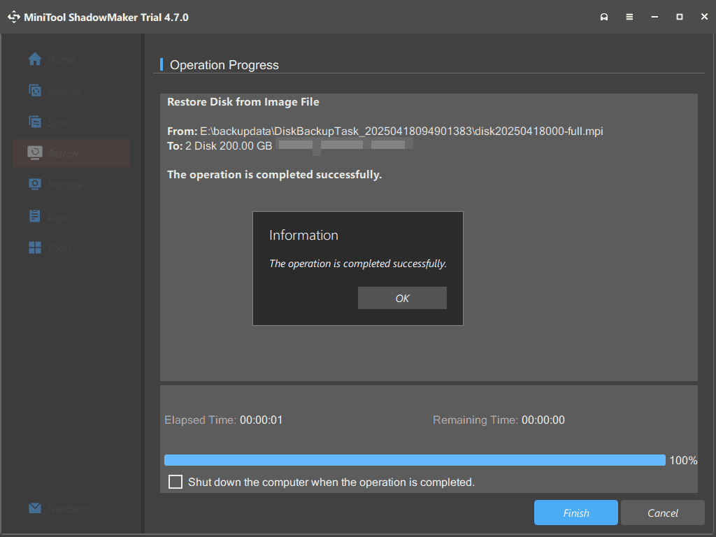The height and width of the screenshot is (537, 716).
Task: Open the Tools section icon
Action: pyautogui.click(x=34, y=248)
